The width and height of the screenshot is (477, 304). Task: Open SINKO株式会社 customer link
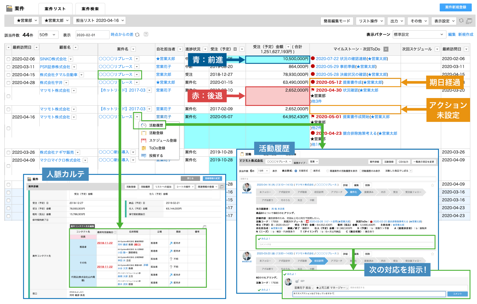click(53, 59)
